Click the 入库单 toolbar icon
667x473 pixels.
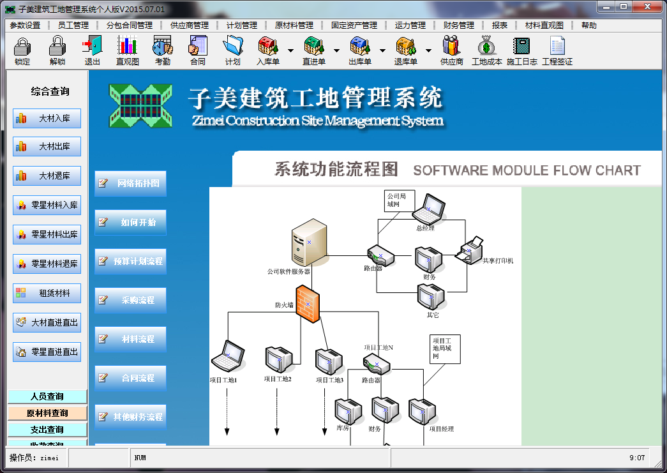[x=268, y=50]
